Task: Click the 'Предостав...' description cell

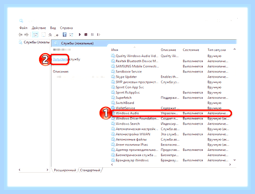Action: tap(170, 150)
